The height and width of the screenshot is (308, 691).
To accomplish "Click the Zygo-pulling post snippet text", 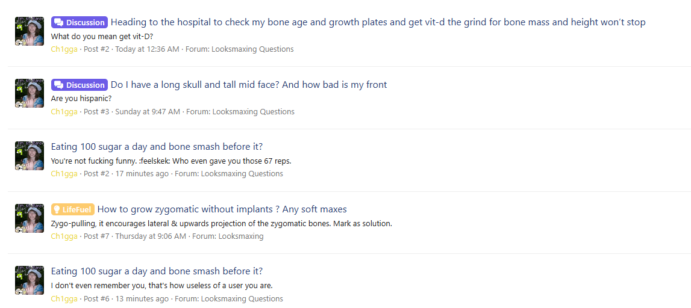I will (222, 224).
